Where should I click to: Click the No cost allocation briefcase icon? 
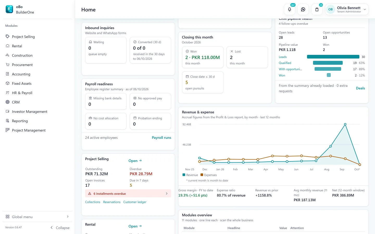click(90, 118)
